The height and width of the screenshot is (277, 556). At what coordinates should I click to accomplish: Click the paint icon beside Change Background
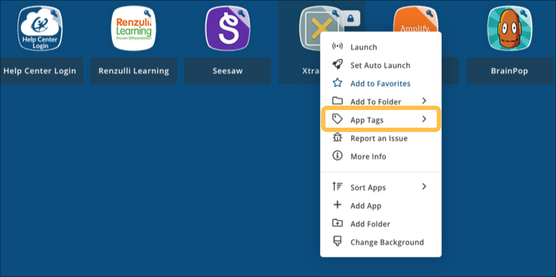(x=337, y=241)
